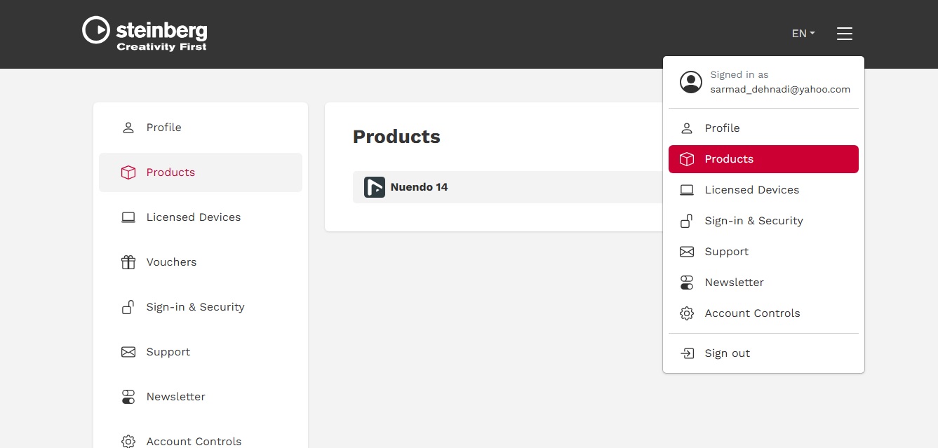Sign out of the account
The height and width of the screenshot is (448, 938).
click(727, 353)
